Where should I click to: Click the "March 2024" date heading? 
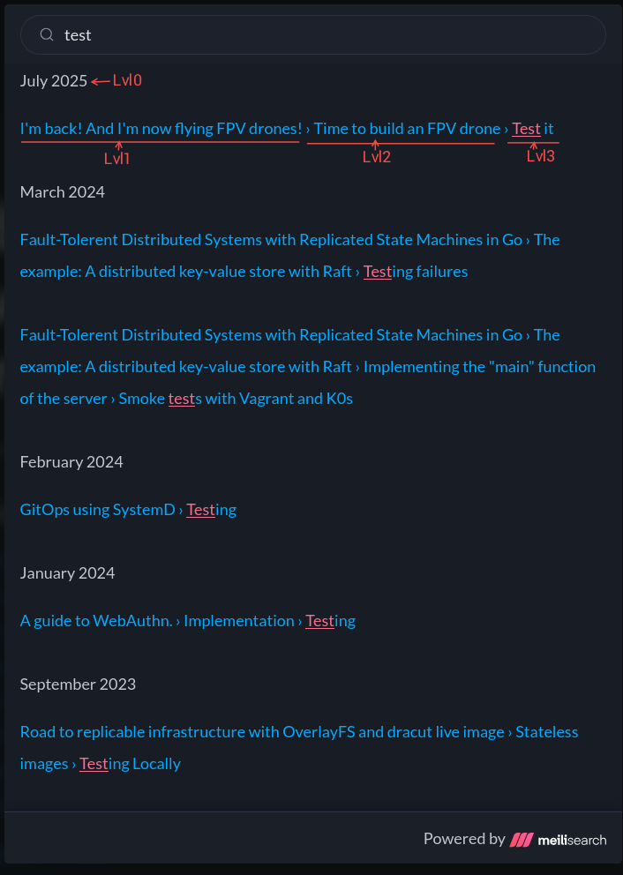pos(62,192)
